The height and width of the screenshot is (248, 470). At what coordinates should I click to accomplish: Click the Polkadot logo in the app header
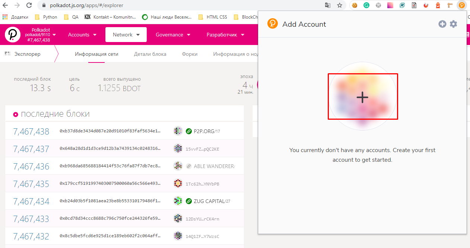pyautogui.click(x=13, y=35)
